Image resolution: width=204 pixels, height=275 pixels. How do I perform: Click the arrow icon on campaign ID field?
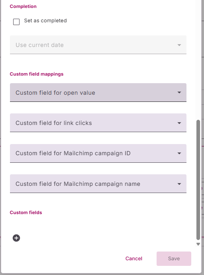[179, 153]
